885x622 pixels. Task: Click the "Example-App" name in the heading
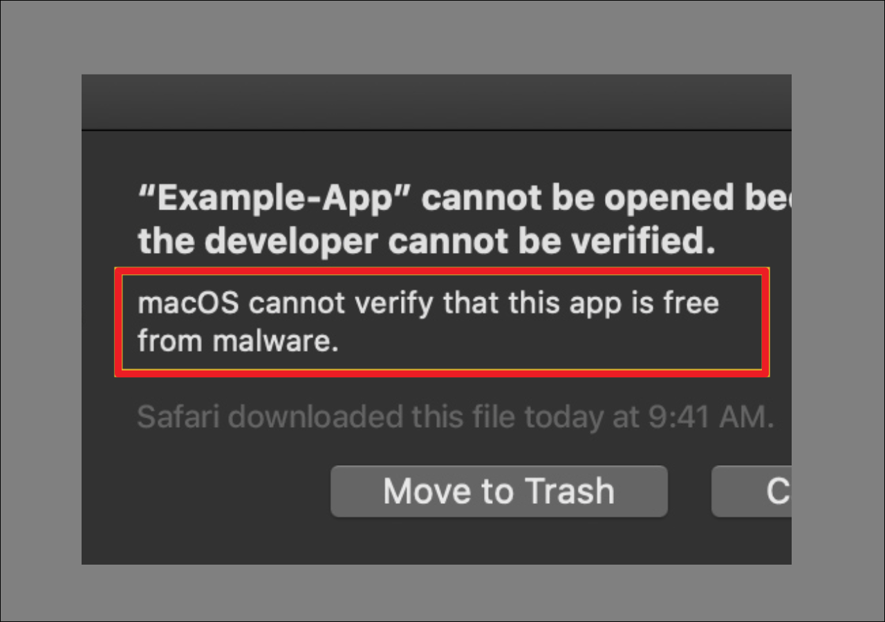(x=272, y=199)
